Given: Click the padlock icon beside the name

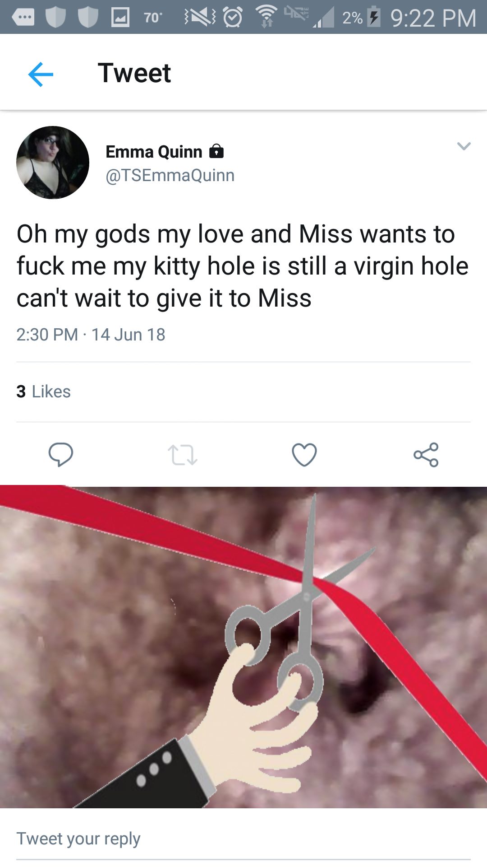Looking at the screenshot, I should (216, 151).
